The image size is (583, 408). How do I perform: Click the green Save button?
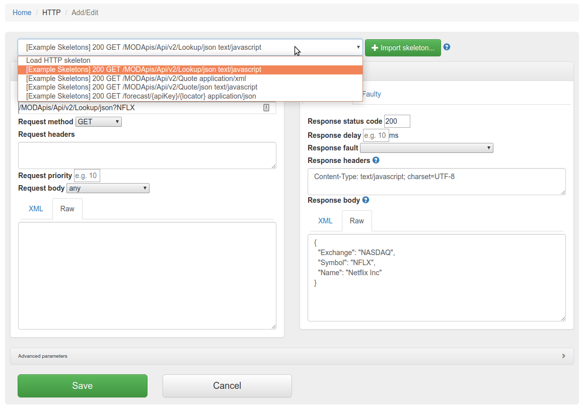(83, 386)
